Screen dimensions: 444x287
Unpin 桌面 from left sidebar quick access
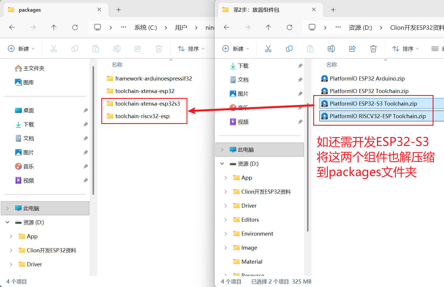85,110
